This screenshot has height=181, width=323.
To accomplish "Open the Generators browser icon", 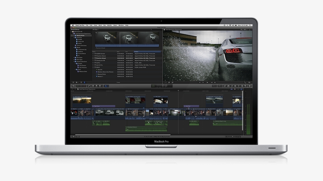I will pos(242,86).
